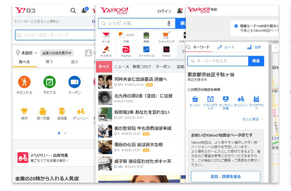Select the すべて news tab

coord(104,66)
